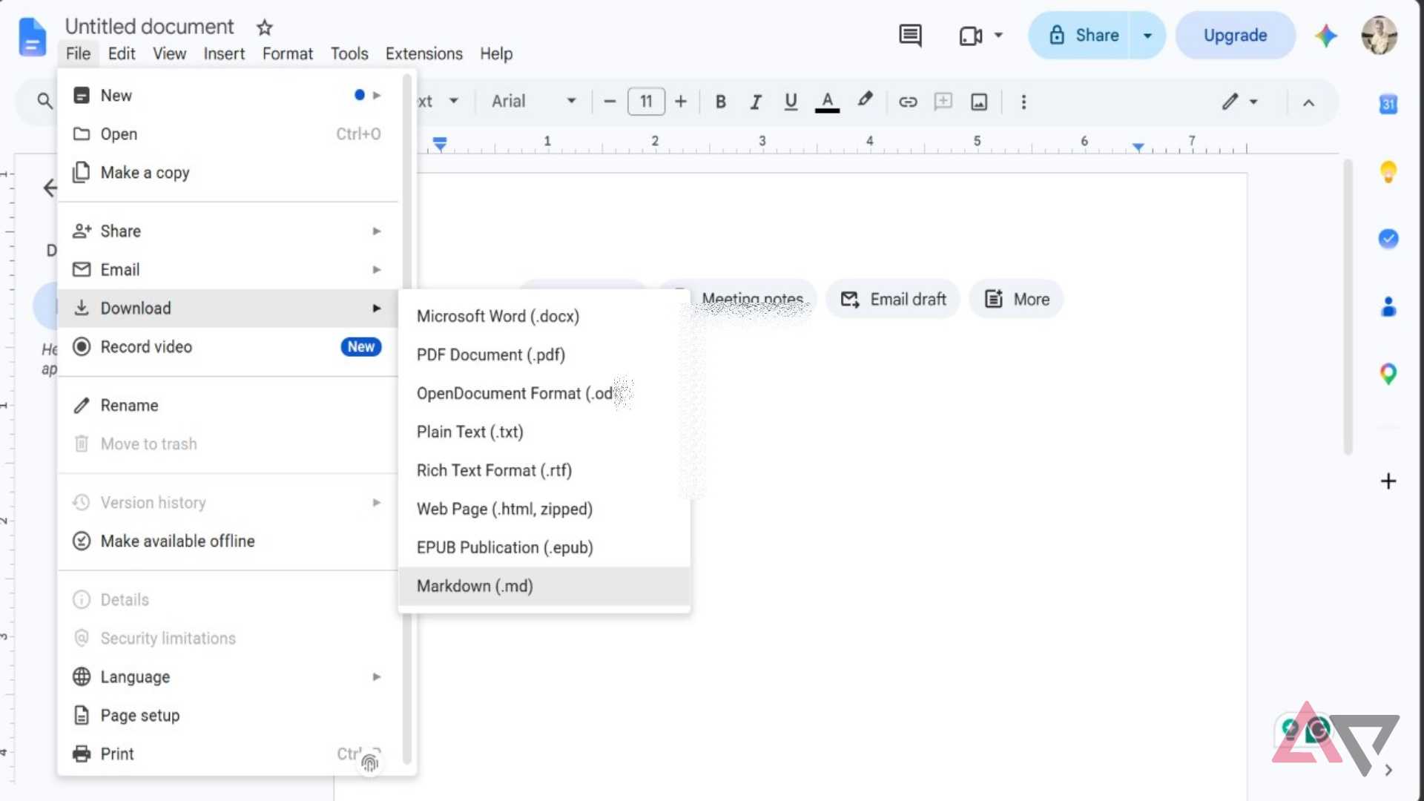Image resolution: width=1424 pixels, height=801 pixels.
Task: Download as Microsoft Word (.docx)
Action: (x=544, y=317)
